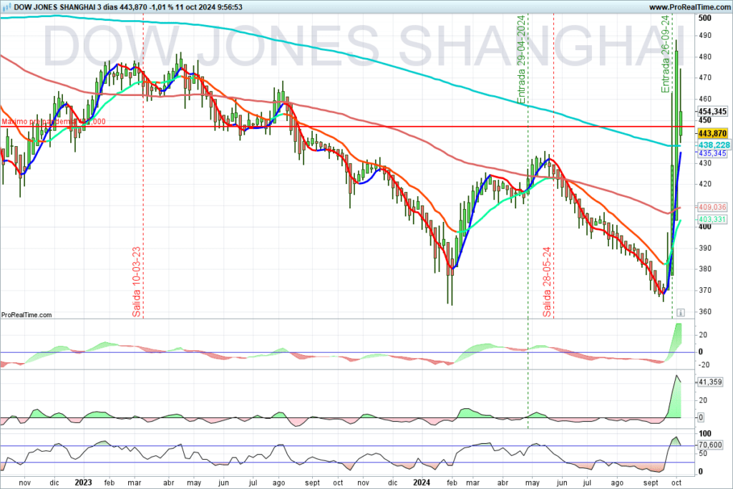Click the ProRealTime.com watermark link below the price chart
This screenshot has width=733, height=489.
(26, 315)
